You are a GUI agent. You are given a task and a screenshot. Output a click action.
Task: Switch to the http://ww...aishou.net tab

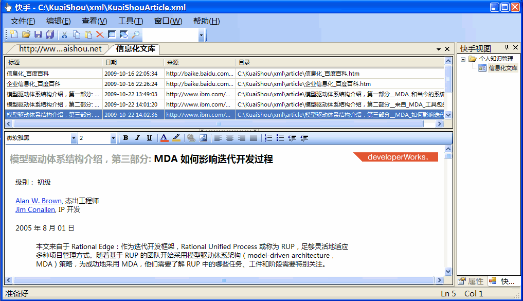coord(60,49)
